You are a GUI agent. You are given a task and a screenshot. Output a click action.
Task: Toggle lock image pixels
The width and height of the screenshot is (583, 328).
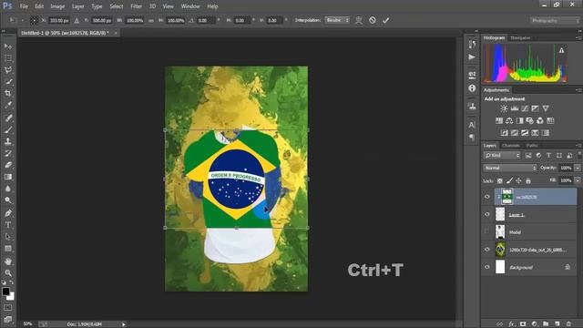click(x=509, y=180)
